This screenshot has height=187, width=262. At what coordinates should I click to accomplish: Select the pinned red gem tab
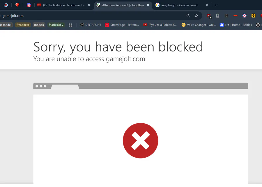(17, 5)
